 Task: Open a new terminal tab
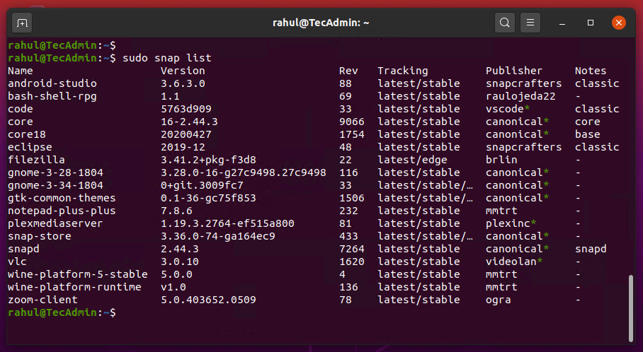22,23
